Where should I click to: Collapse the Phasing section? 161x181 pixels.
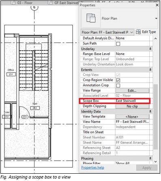[150, 158]
